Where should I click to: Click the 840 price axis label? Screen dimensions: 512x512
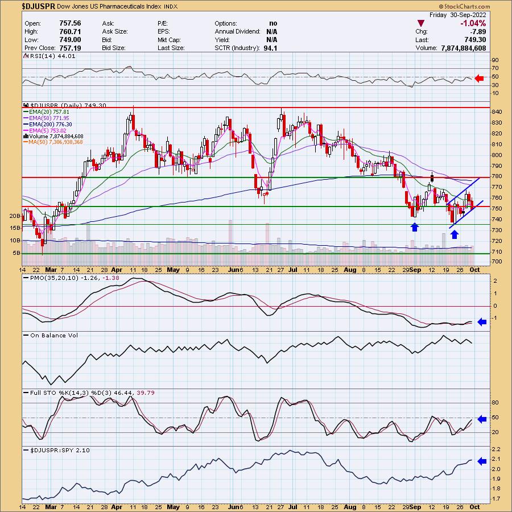click(x=497, y=112)
